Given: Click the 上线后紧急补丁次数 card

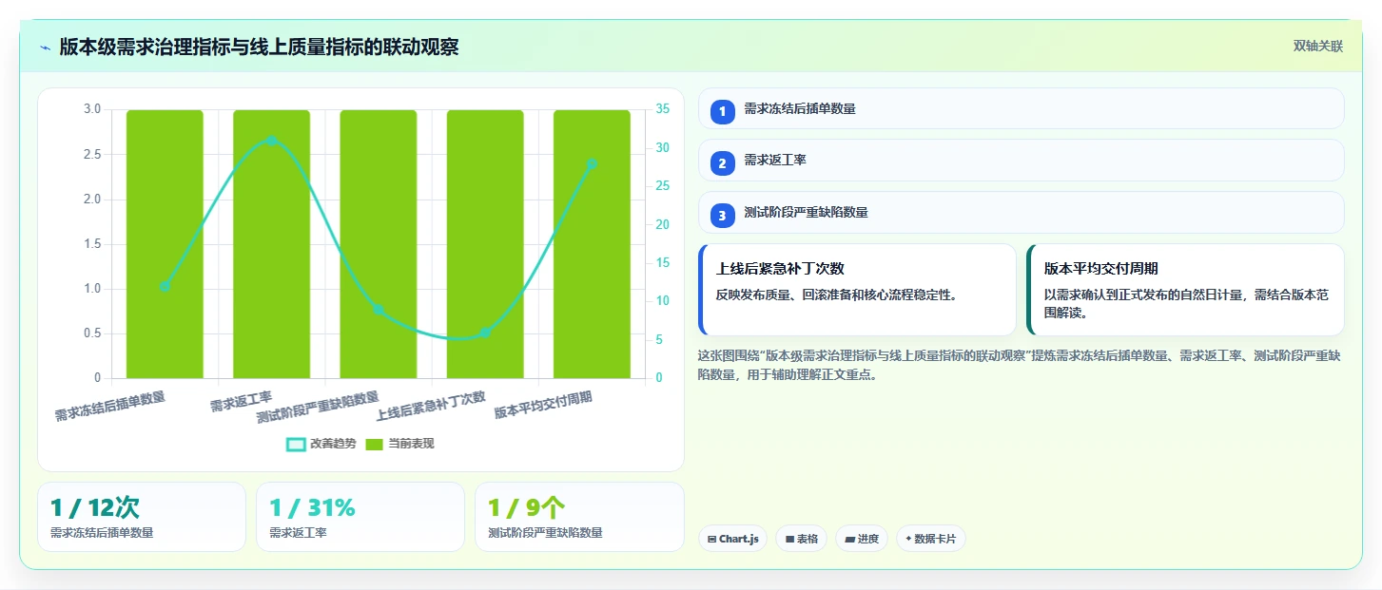Looking at the screenshot, I should point(857,290).
